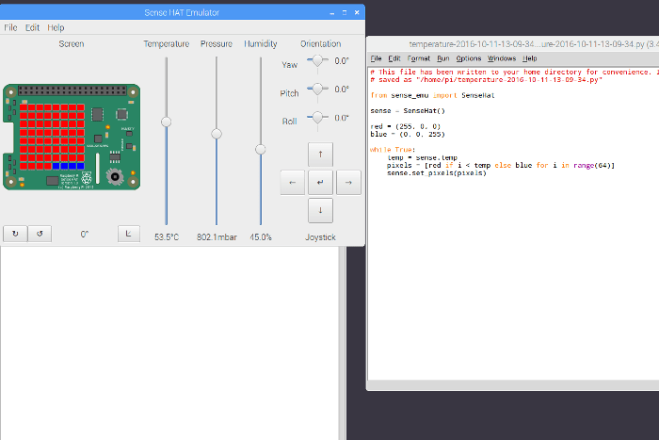Screen dimensions: 659x440
Task: Push the joystick right arrow
Action: click(x=348, y=183)
